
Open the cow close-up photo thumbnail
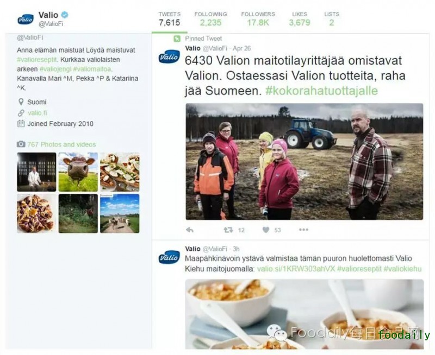(x=78, y=172)
